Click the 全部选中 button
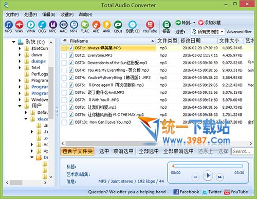Screen dimensions: 257x199 149,151
